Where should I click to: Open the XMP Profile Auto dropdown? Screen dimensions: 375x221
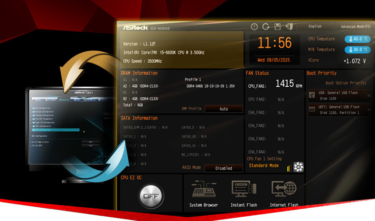224,109
